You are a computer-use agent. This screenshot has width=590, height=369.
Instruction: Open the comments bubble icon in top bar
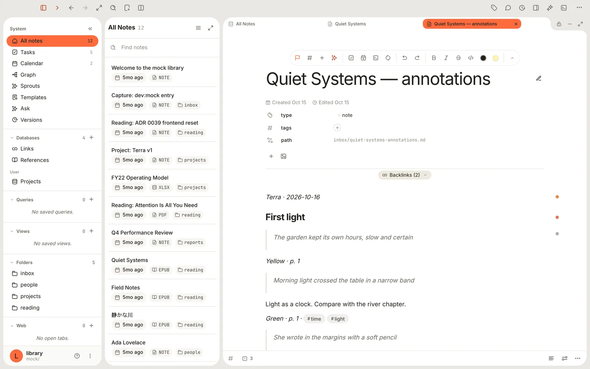tap(508, 8)
